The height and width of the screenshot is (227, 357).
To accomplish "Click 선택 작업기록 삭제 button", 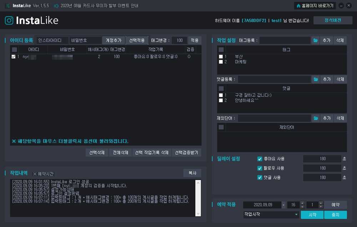I will [x=152, y=152].
